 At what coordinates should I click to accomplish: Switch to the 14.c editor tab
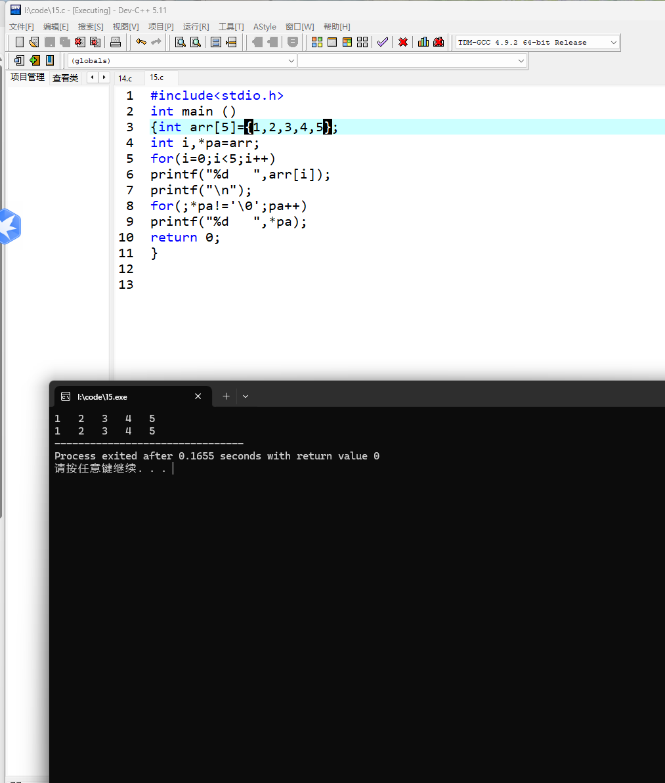125,78
